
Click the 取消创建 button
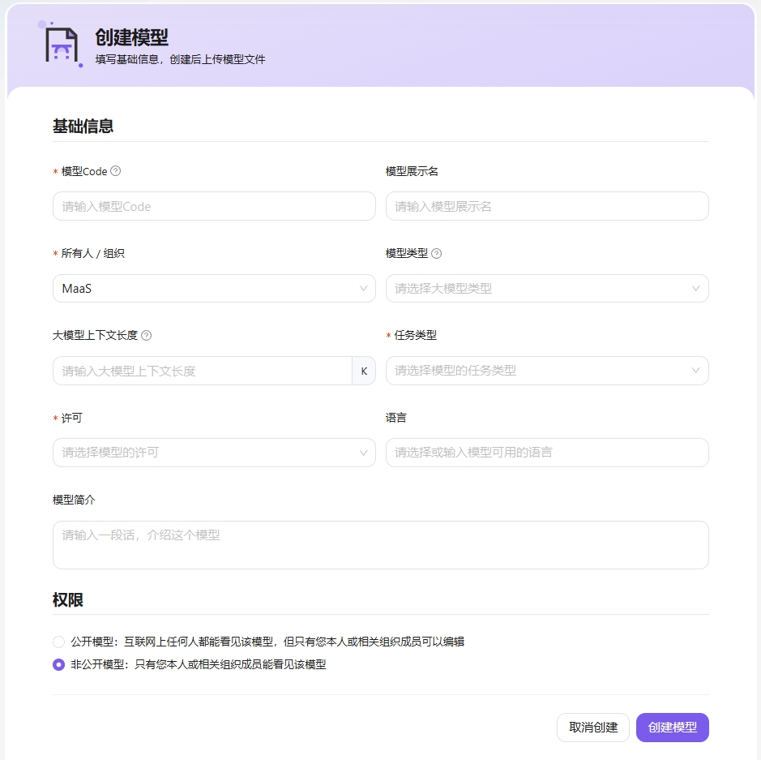coord(593,728)
